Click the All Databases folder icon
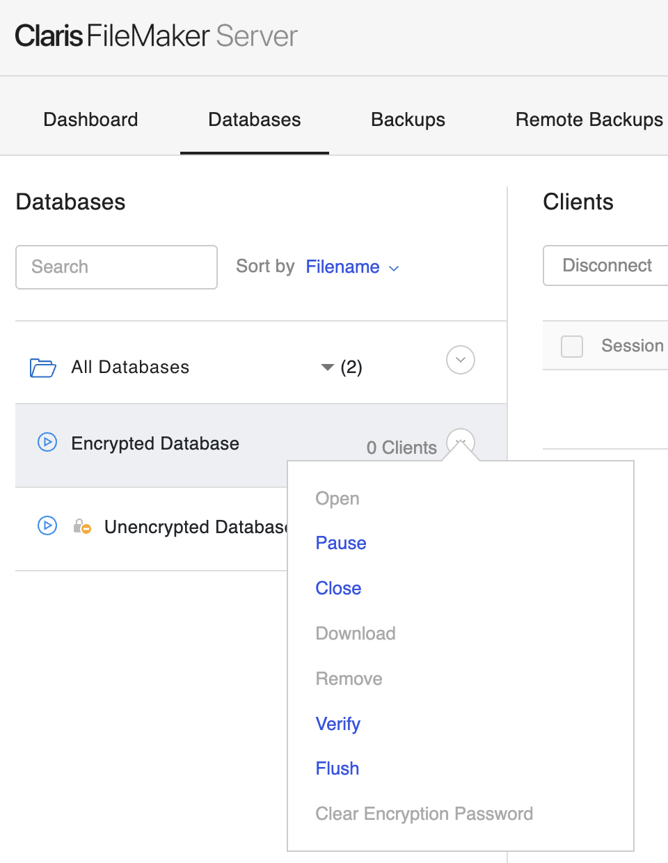 42,367
